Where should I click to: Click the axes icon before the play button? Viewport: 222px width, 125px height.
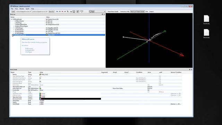pos(71,11)
